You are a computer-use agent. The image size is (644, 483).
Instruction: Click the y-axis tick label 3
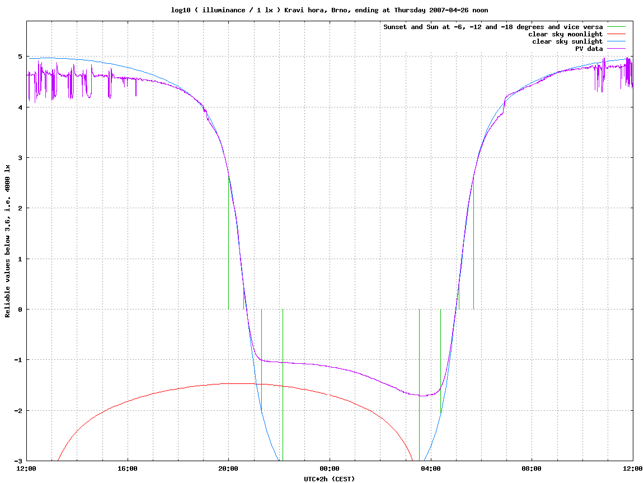coord(20,158)
